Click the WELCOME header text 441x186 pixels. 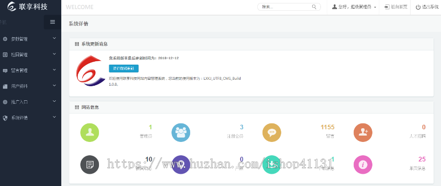click(79, 7)
